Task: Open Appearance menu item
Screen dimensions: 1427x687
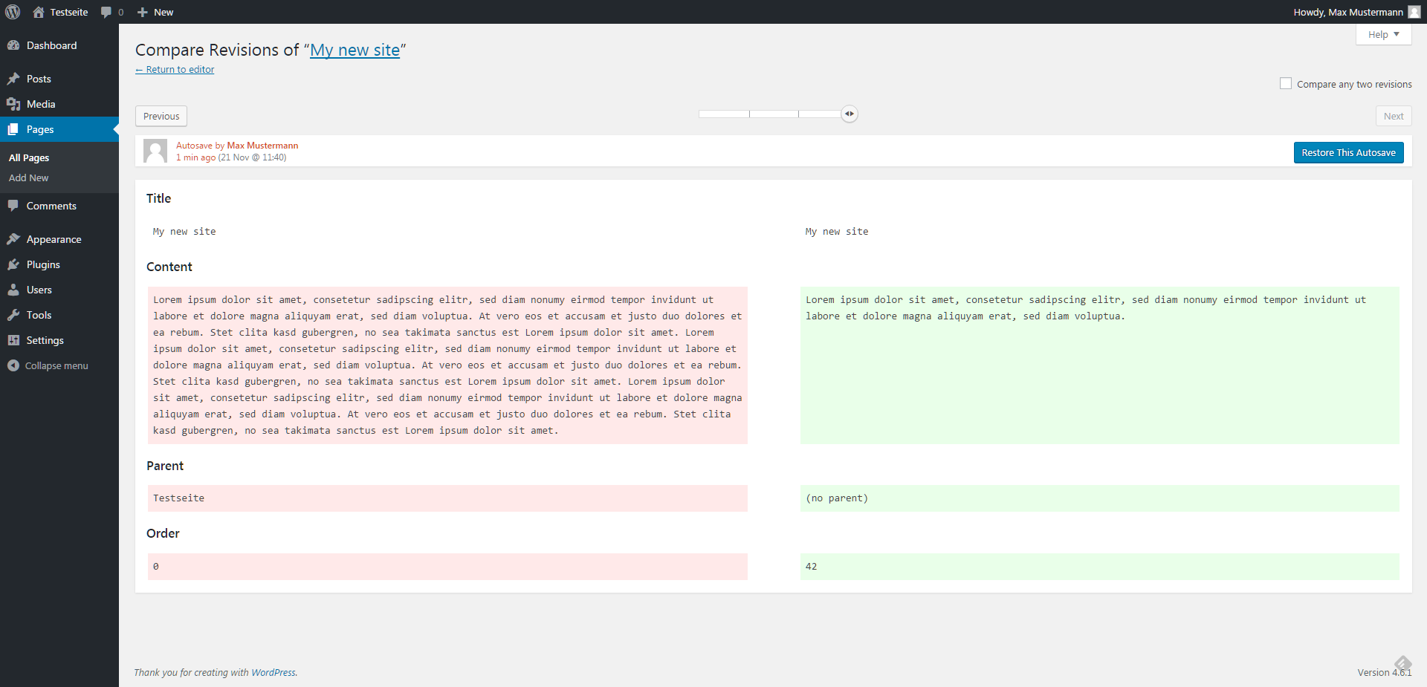Action: tap(59, 239)
